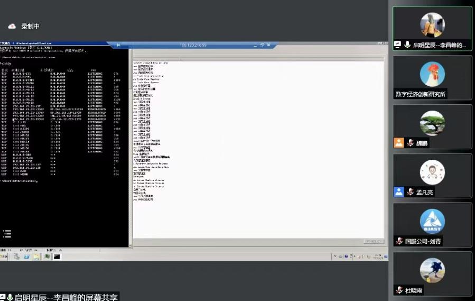Select the 数字经济创新研究所 participant thumbnail
Screen dimensions: 475x301
[x=432, y=74]
